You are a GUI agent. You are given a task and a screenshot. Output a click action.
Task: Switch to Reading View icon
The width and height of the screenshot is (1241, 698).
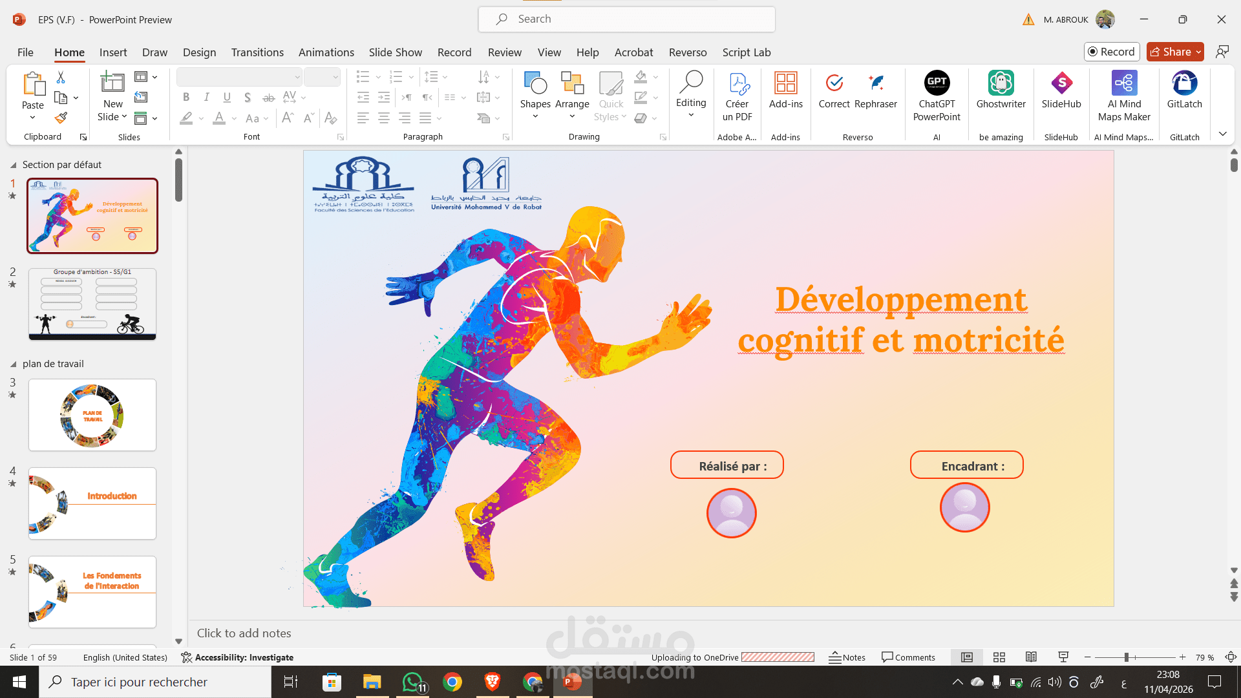point(1032,657)
